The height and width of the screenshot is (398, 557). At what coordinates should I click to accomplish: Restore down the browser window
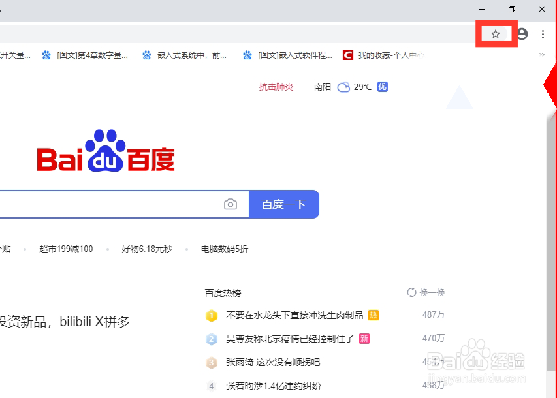click(x=512, y=9)
